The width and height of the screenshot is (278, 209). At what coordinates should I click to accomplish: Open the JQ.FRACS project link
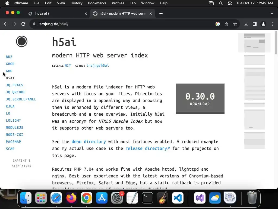15,85
